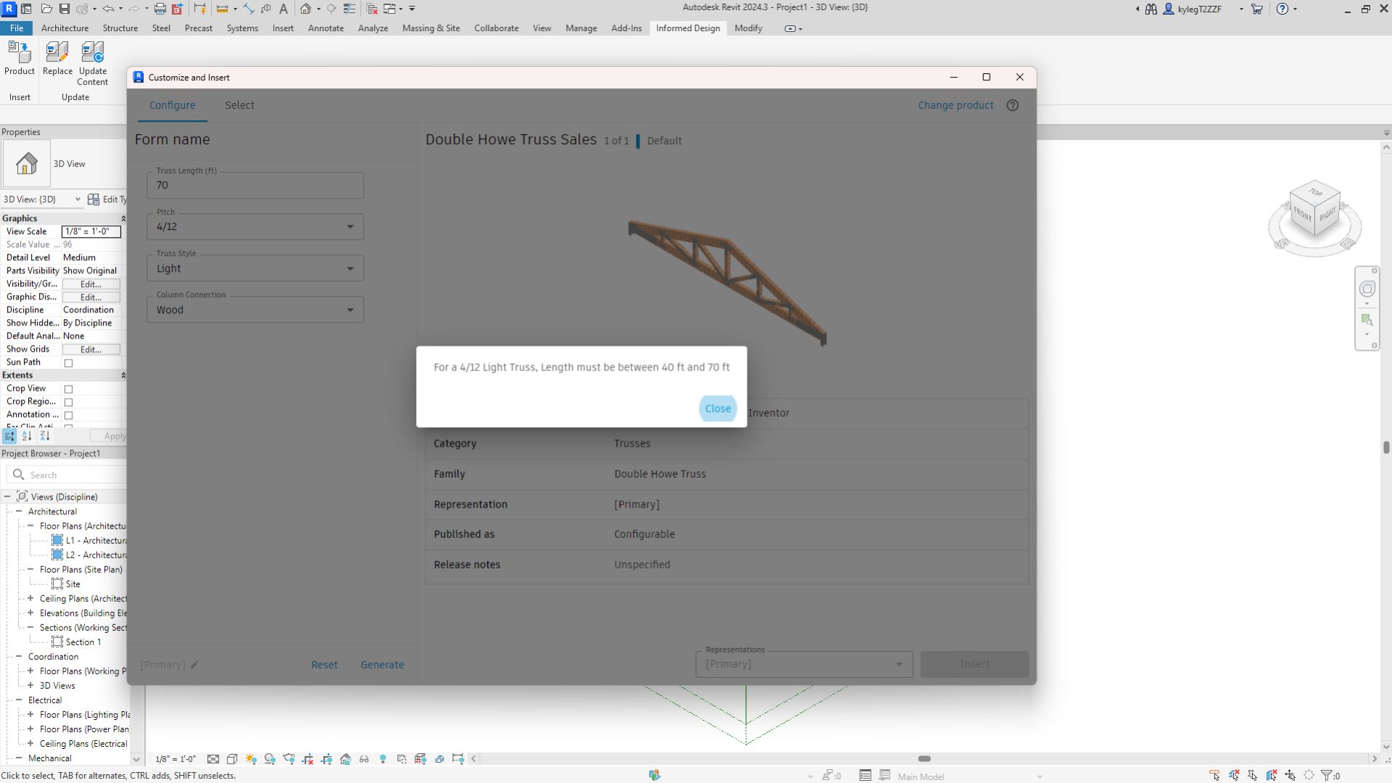Toggle the Crop Region Visible checkbox

pyautogui.click(x=69, y=402)
